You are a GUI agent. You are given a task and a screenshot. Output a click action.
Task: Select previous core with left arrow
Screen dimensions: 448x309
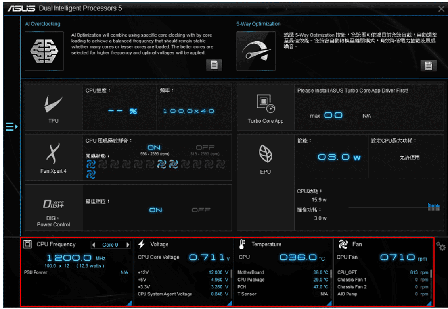click(94, 245)
